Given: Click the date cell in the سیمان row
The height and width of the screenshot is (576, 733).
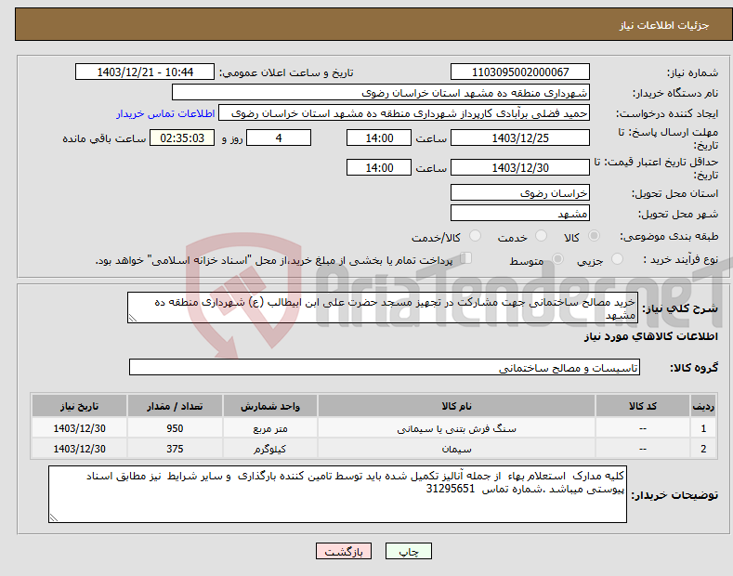Looking at the screenshot, I should pyautogui.click(x=80, y=449).
